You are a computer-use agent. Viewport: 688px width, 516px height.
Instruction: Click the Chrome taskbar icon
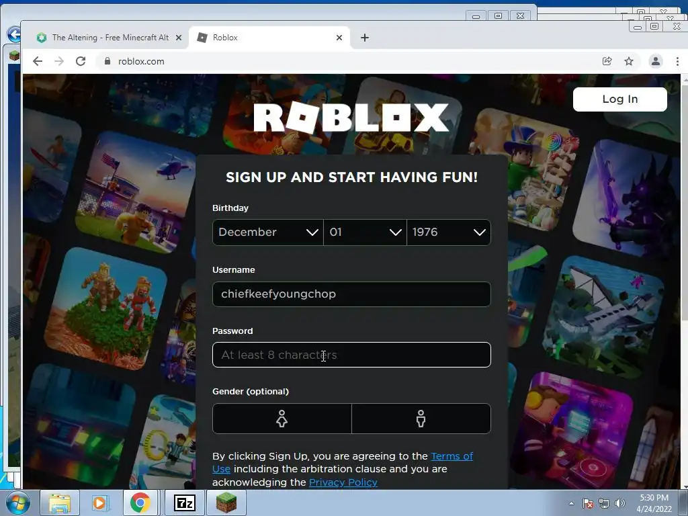[x=140, y=503]
